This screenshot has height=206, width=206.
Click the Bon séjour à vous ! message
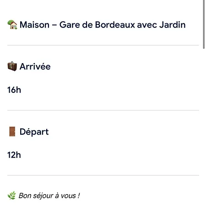pos(49,195)
